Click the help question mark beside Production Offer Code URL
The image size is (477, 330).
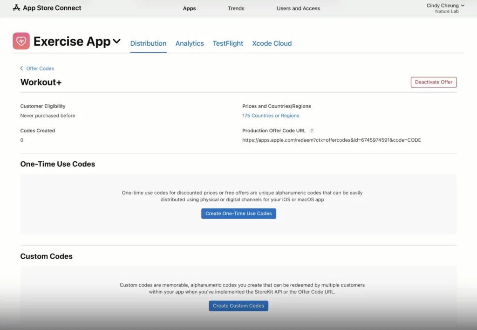(x=312, y=131)
